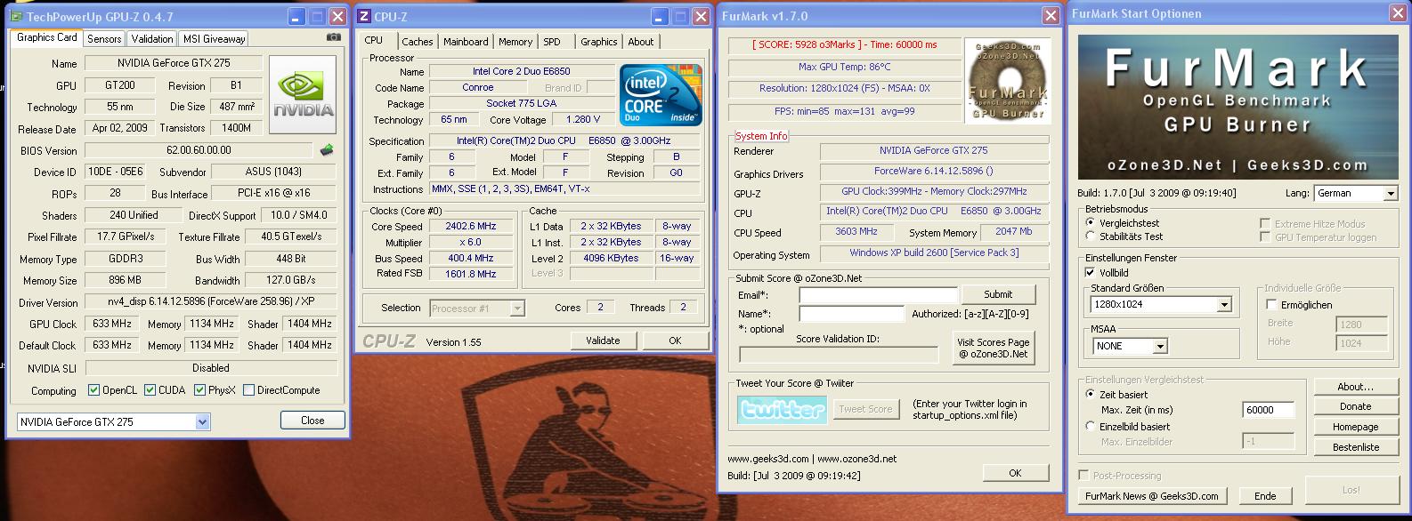The height and width of the screenshot is (521, 1412).
Task: Click the GPU-Z screenshot camera icon
Action: click(x=334, y=37)
